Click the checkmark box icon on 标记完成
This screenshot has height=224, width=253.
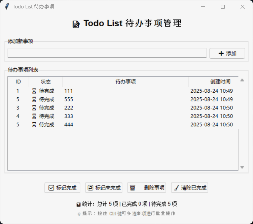coord(51,188)
